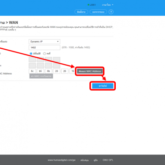Click the blue apply button
The image size is (165, 165).
(103, 86)
